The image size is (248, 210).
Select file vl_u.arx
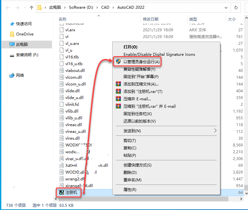(x=72, y=44)
